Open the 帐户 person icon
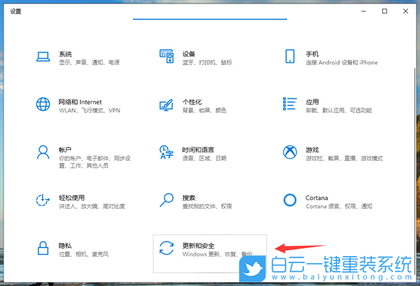Screen dimensions: 420x286 point(43,152)
